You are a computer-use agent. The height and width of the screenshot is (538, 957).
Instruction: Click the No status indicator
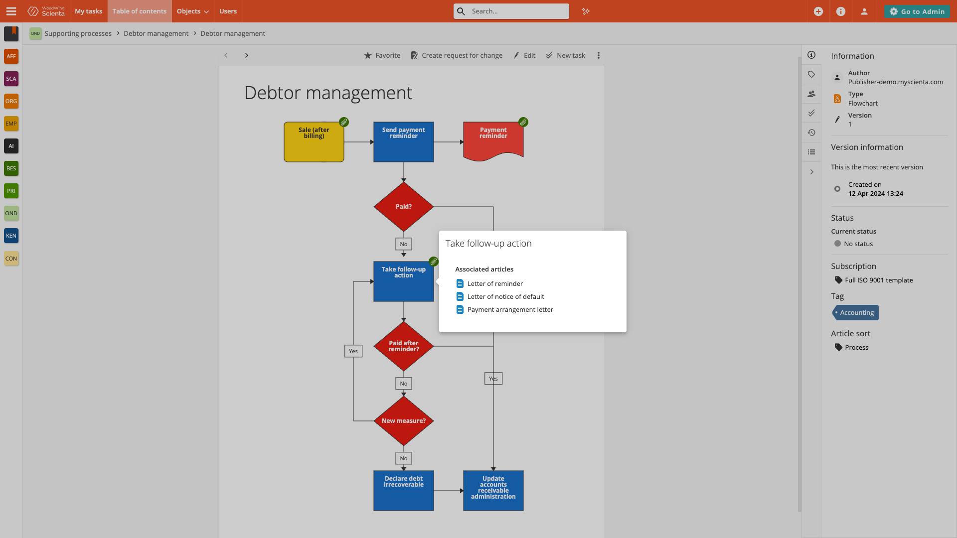click(x=854, y=244)
